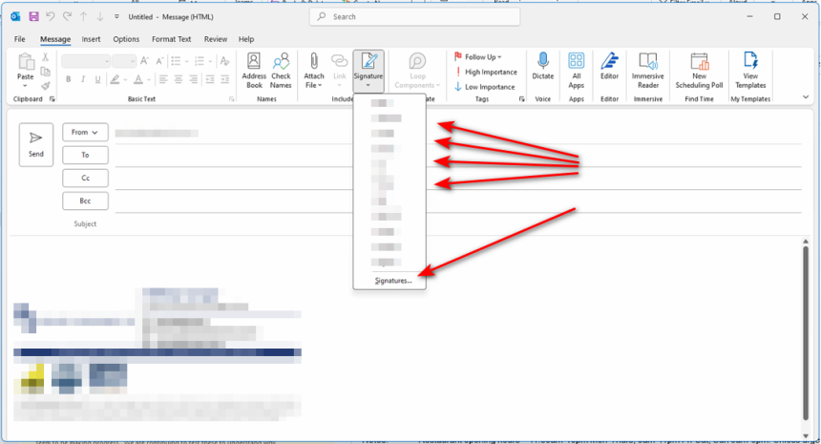This screenshot has height=444, width=821.
Task: Click the Cc button
Action: [x=85, y=179]
